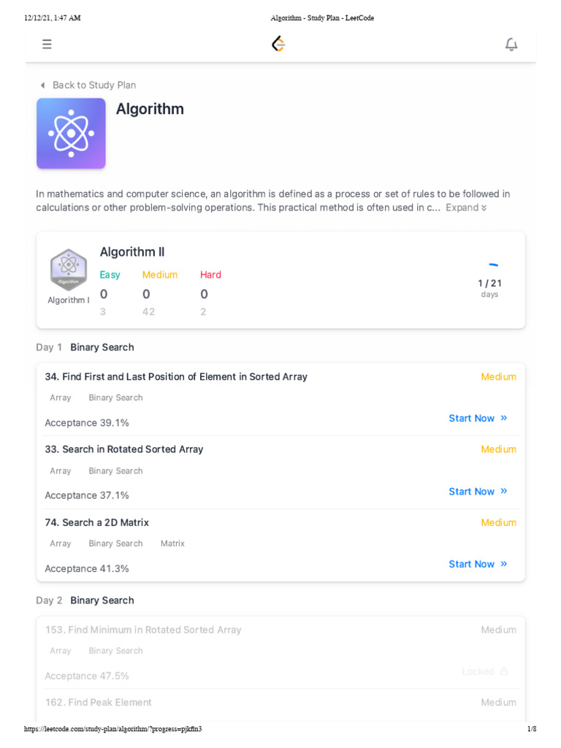Open the notifications bell

coord(511,45)
